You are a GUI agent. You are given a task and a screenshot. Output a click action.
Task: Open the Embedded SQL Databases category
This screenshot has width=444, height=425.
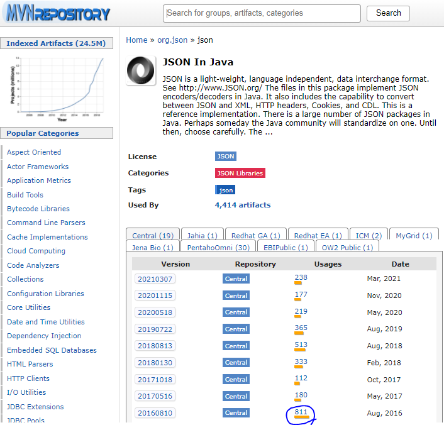pyautogui.click(x=52, y=350)
